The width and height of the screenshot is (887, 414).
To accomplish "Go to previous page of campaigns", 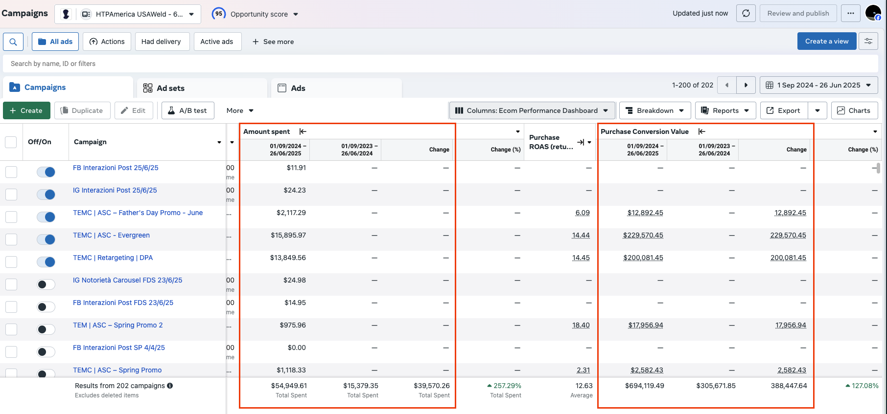I will (727, 85).
